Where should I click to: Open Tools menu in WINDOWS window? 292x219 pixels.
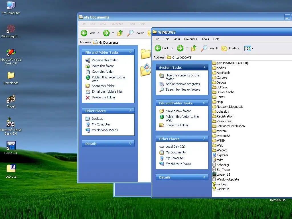click(x=205, y=39)
